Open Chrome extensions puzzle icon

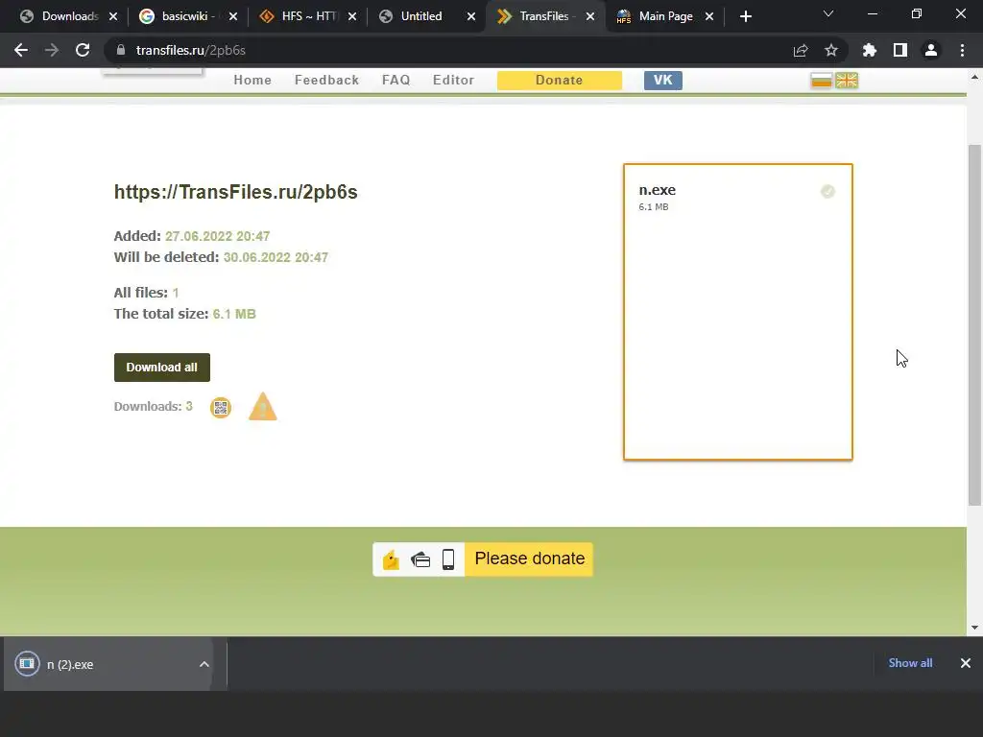pos(870,50)
